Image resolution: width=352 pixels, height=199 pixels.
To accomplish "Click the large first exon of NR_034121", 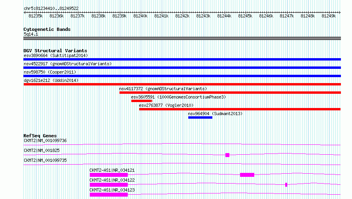I will point(109,175).
